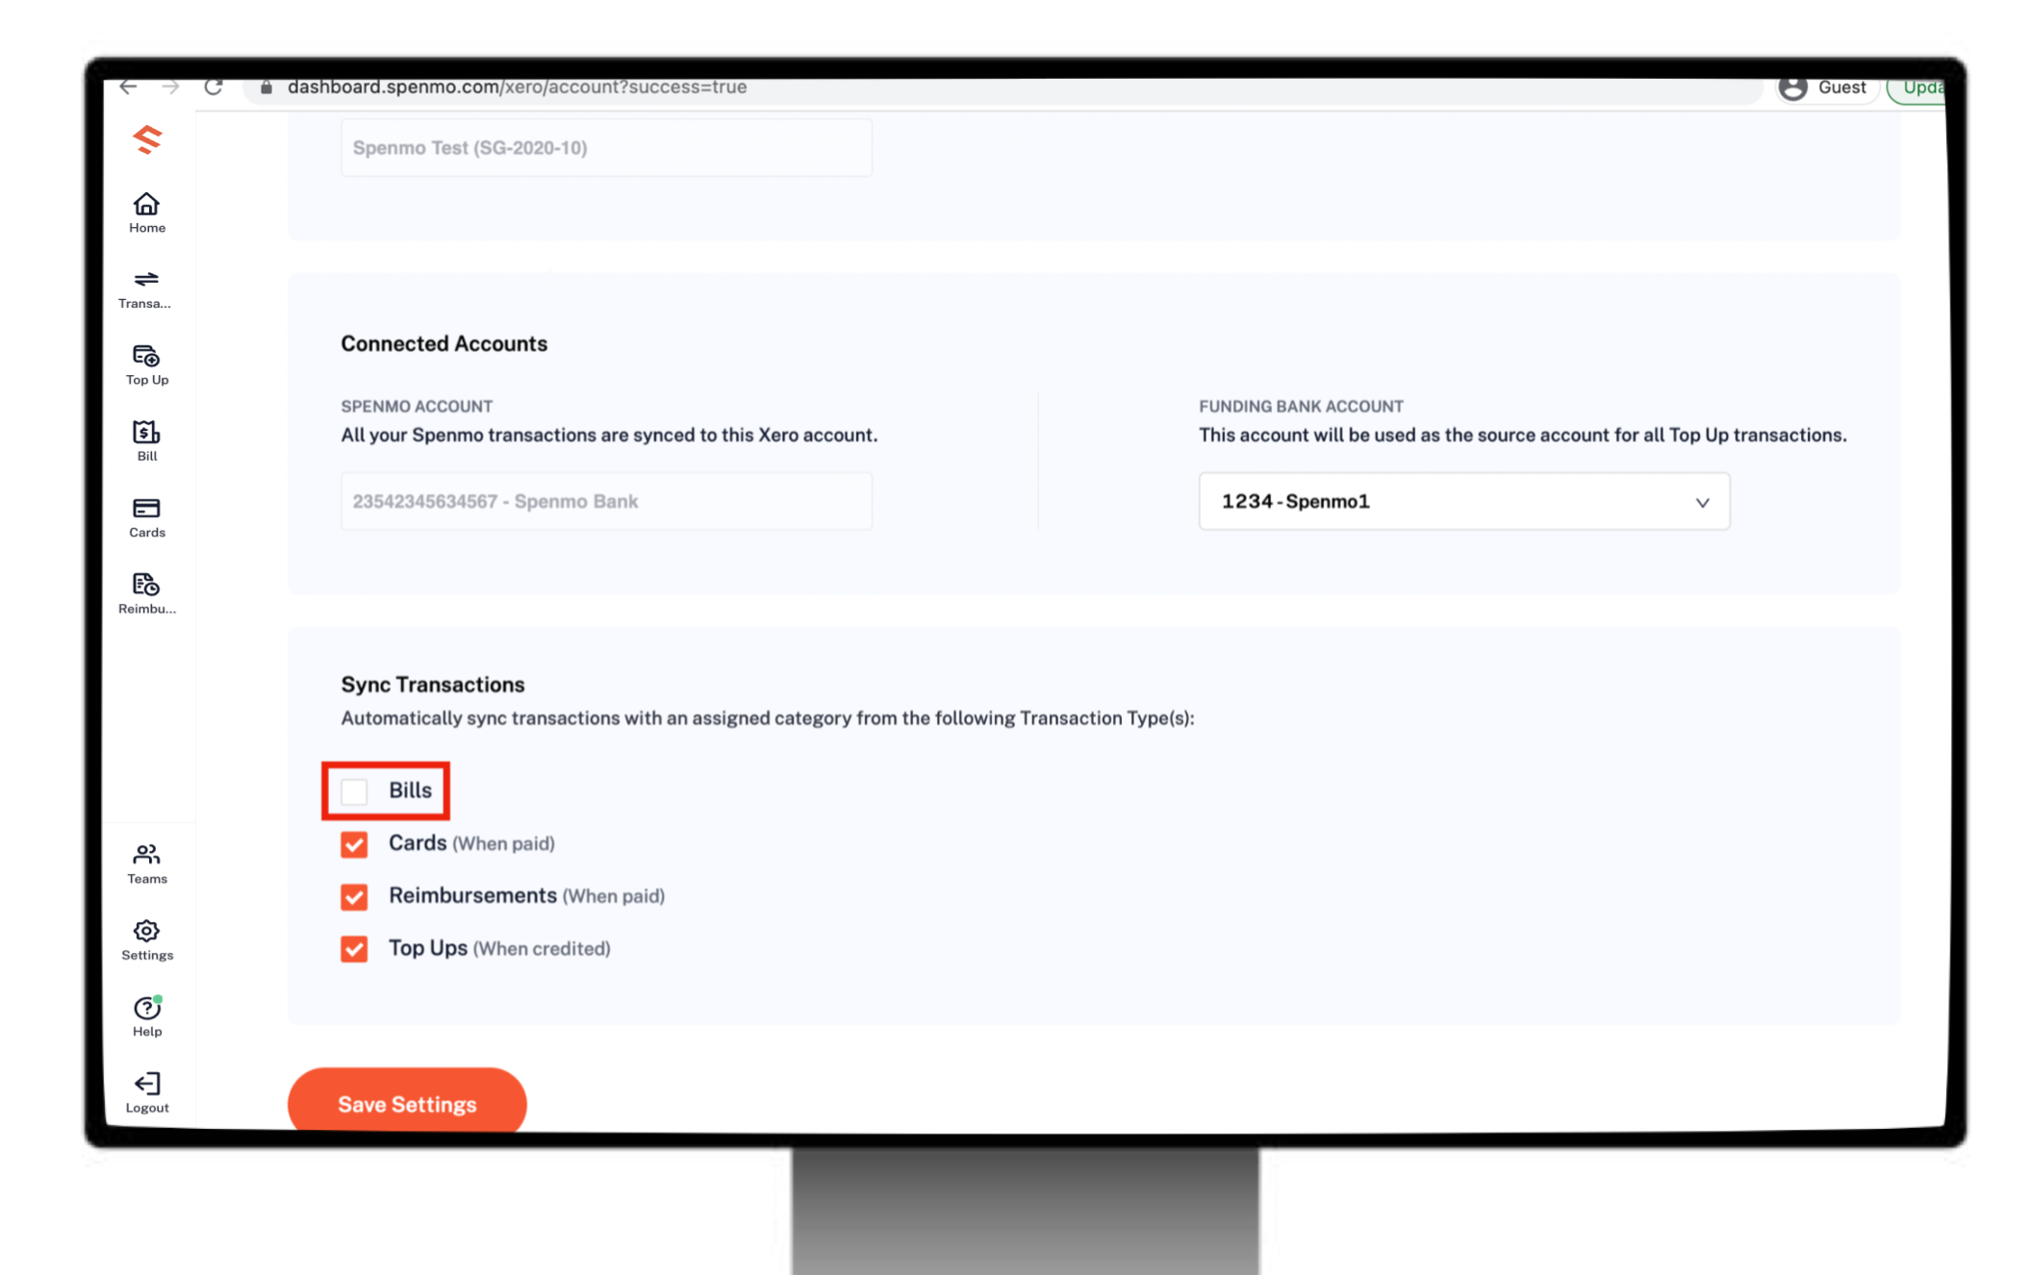Reload the page with refresh icon

[214, 87]
